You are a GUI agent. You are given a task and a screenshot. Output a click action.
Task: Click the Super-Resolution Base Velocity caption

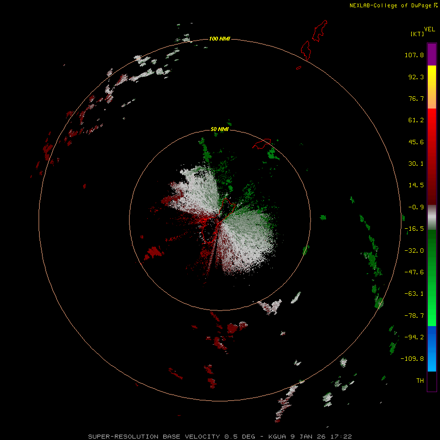click(220, 437)
